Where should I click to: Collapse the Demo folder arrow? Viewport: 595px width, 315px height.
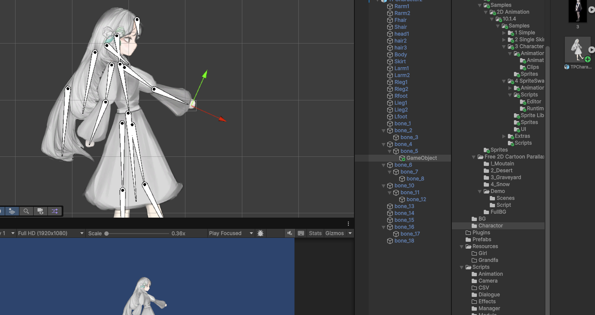pos(480,191)
